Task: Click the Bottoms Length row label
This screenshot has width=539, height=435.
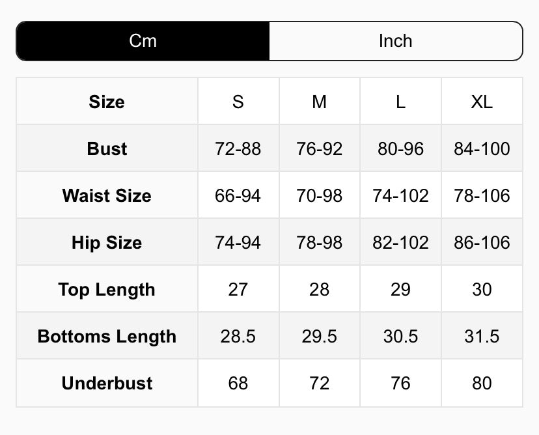Action: click(107, 336)
